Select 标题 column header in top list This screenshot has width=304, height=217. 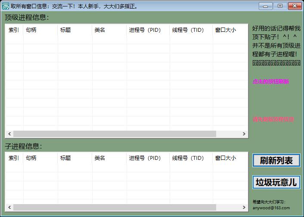(75, 30)
